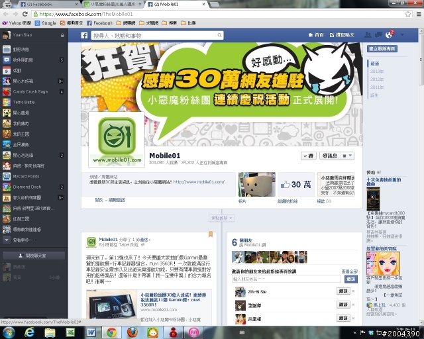The image size is (424, 339).
Task: Dismiss Zih-Yi Sie suggestion with x
Action: tap(353, 291)
